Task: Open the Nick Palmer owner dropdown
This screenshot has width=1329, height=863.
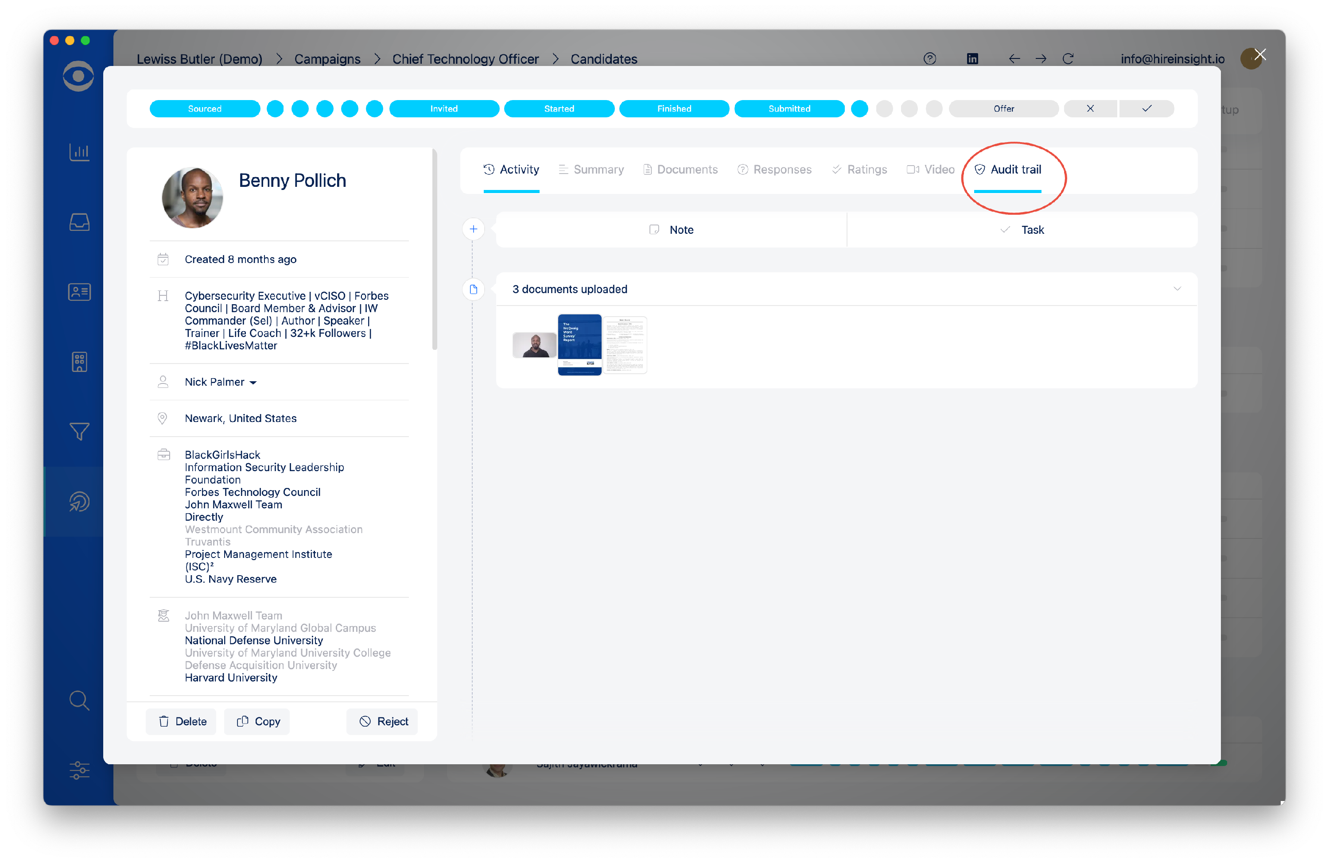Action: tap(221, 382)
